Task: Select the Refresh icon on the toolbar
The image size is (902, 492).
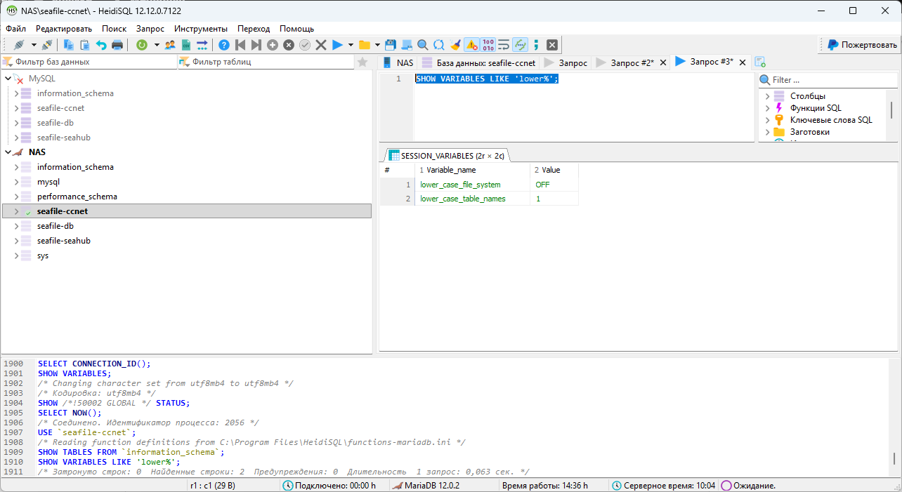Action: click(143, 44)
